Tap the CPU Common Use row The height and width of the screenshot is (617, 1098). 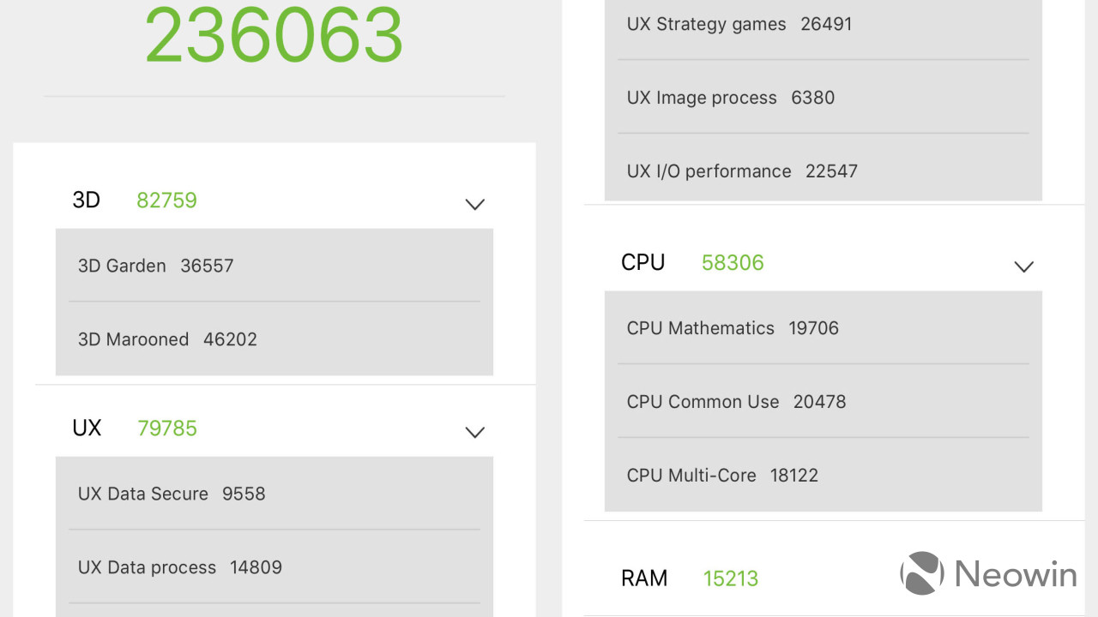(823, 402)
